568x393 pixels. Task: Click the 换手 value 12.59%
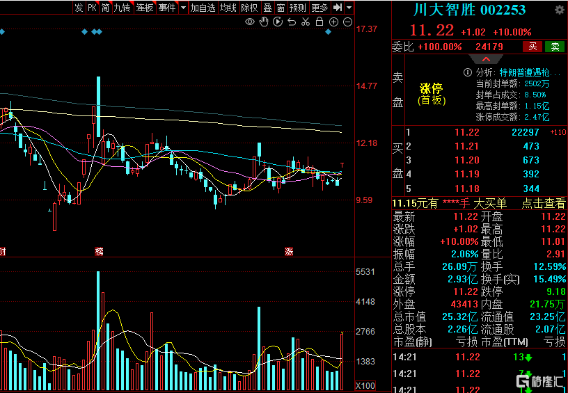pyautogui.click(x=549, y=266)
